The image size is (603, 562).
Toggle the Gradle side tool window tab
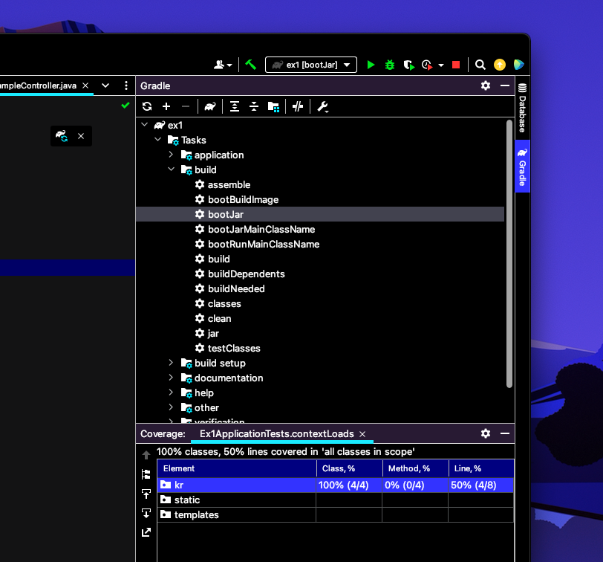[522, 167]
